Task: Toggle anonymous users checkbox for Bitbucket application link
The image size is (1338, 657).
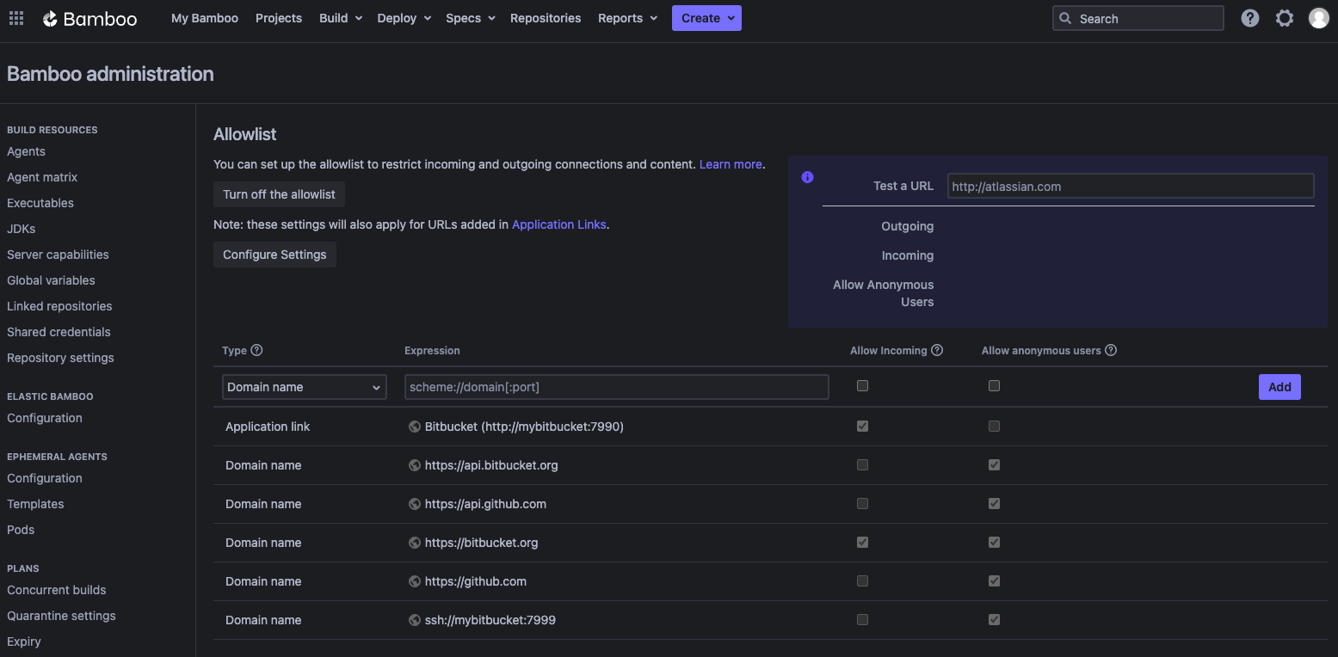Action: (994, 426)
